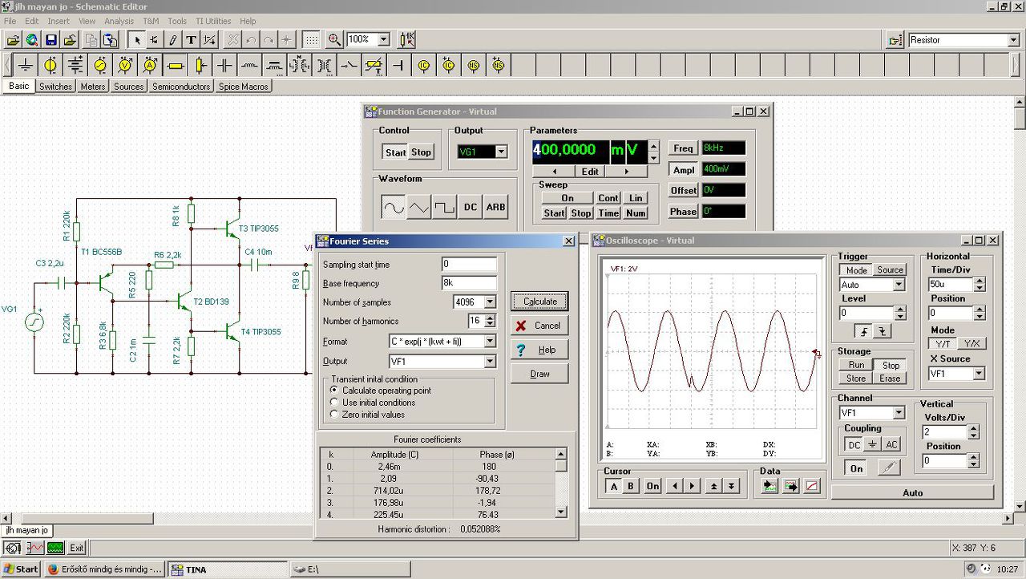Select the Text tool in the toolbar
Screen dimensions: 1026x579
[x=191, y=39]
